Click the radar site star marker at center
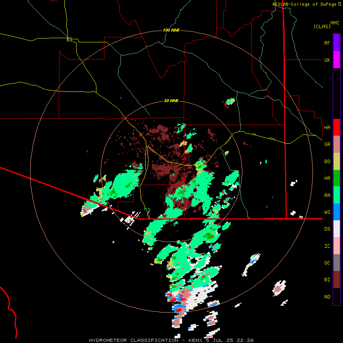Screen dimensions: 343x343 coord(173,175)
